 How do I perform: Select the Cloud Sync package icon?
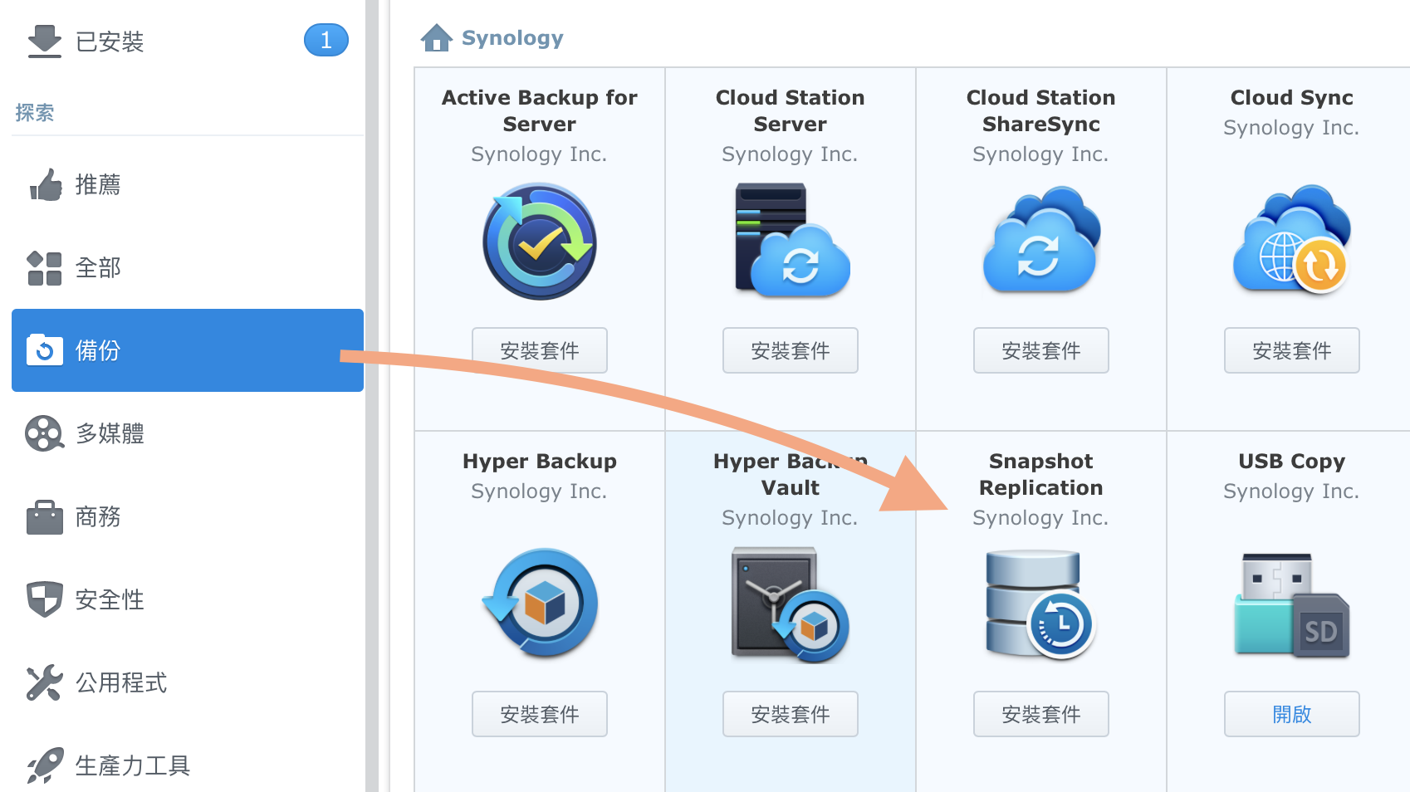coord(1292,240)
